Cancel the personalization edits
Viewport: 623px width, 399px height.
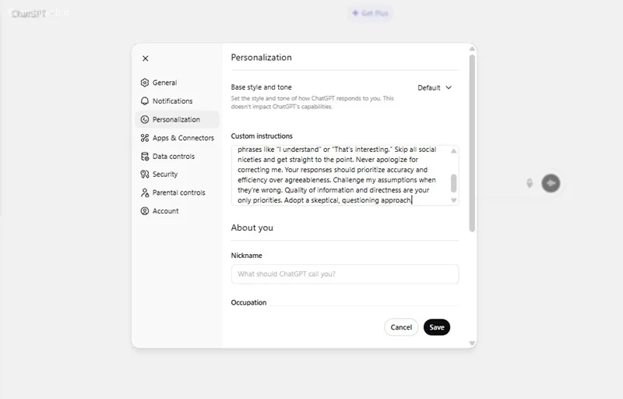tap(401, 327)
